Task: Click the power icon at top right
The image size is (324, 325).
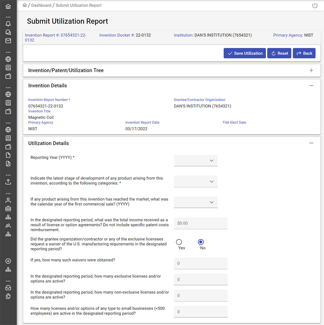Action: coord(315,6)
